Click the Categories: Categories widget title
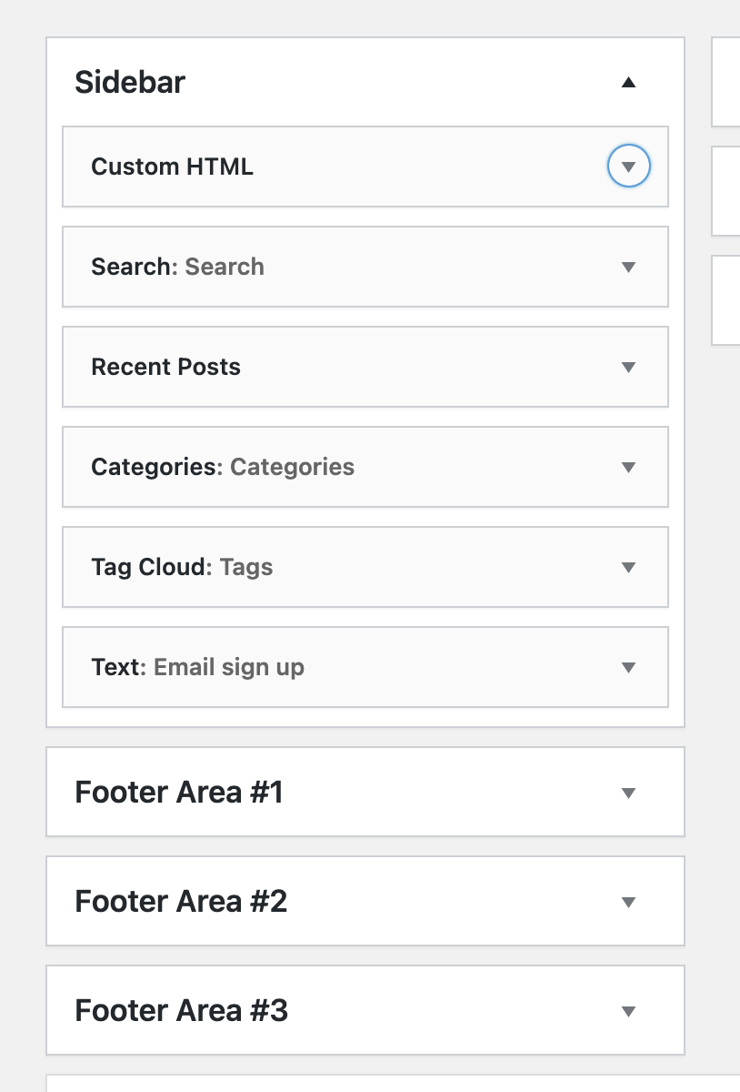The image size is (740, 1092). [x=223, y=467]
